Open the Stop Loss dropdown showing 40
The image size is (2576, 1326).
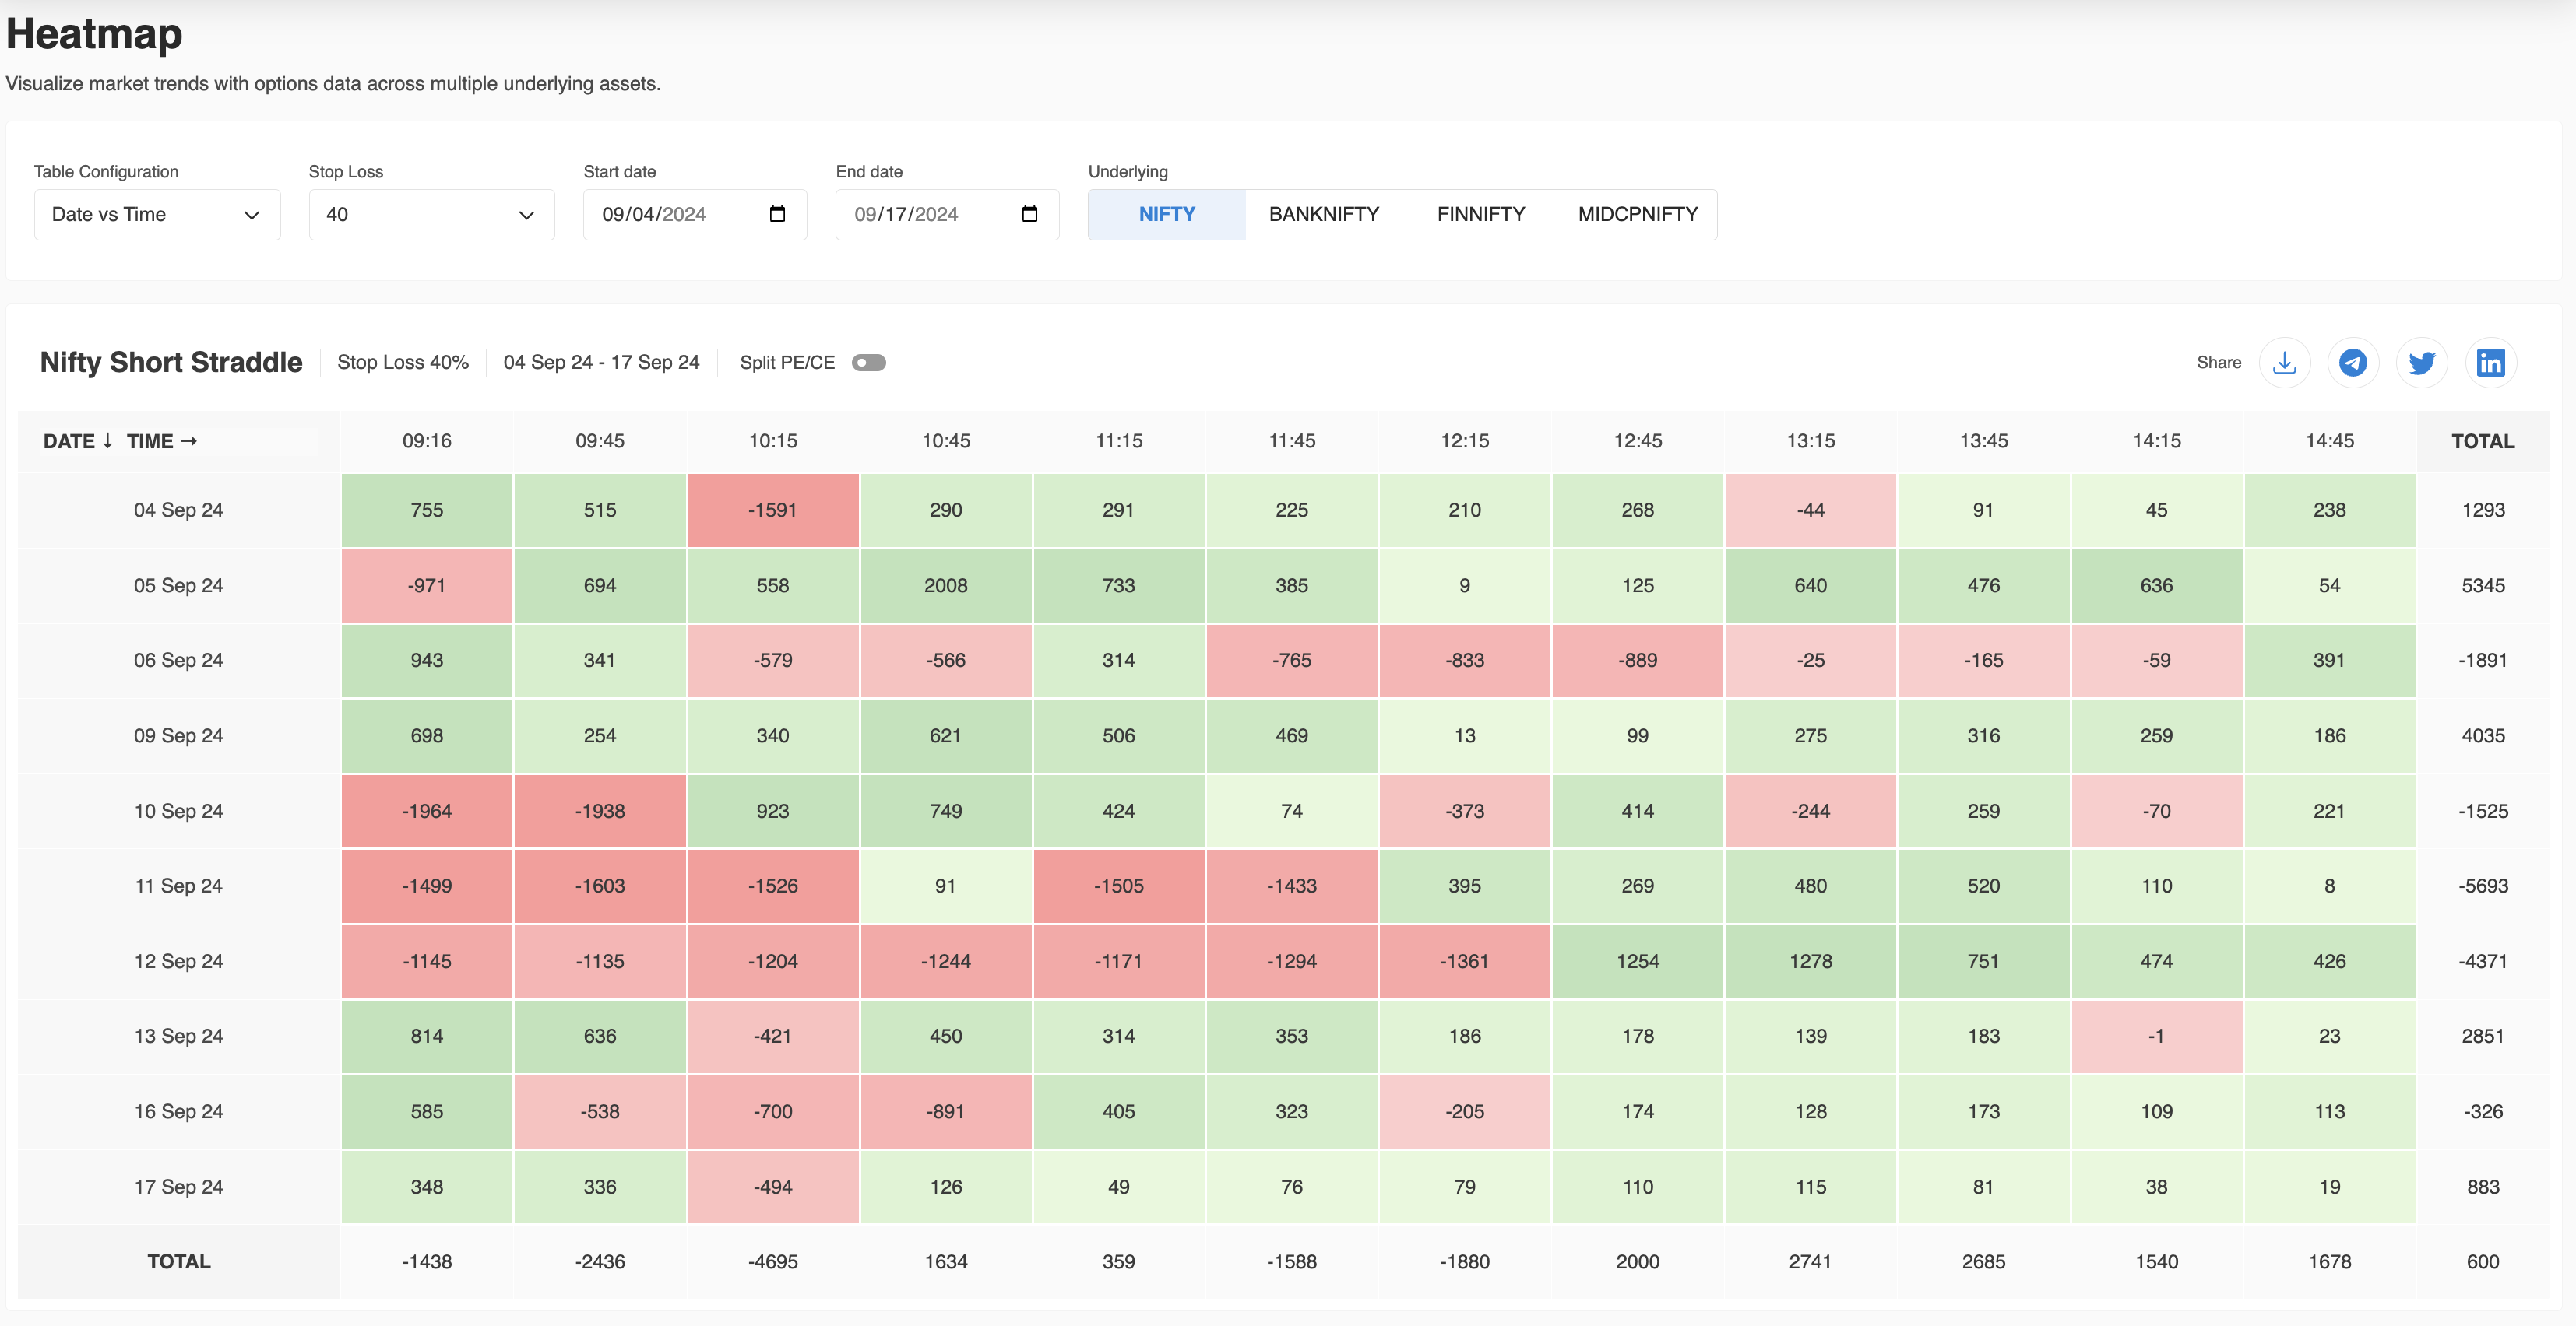point(432,215)
